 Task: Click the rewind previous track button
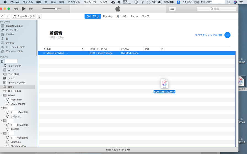[16, 9]
